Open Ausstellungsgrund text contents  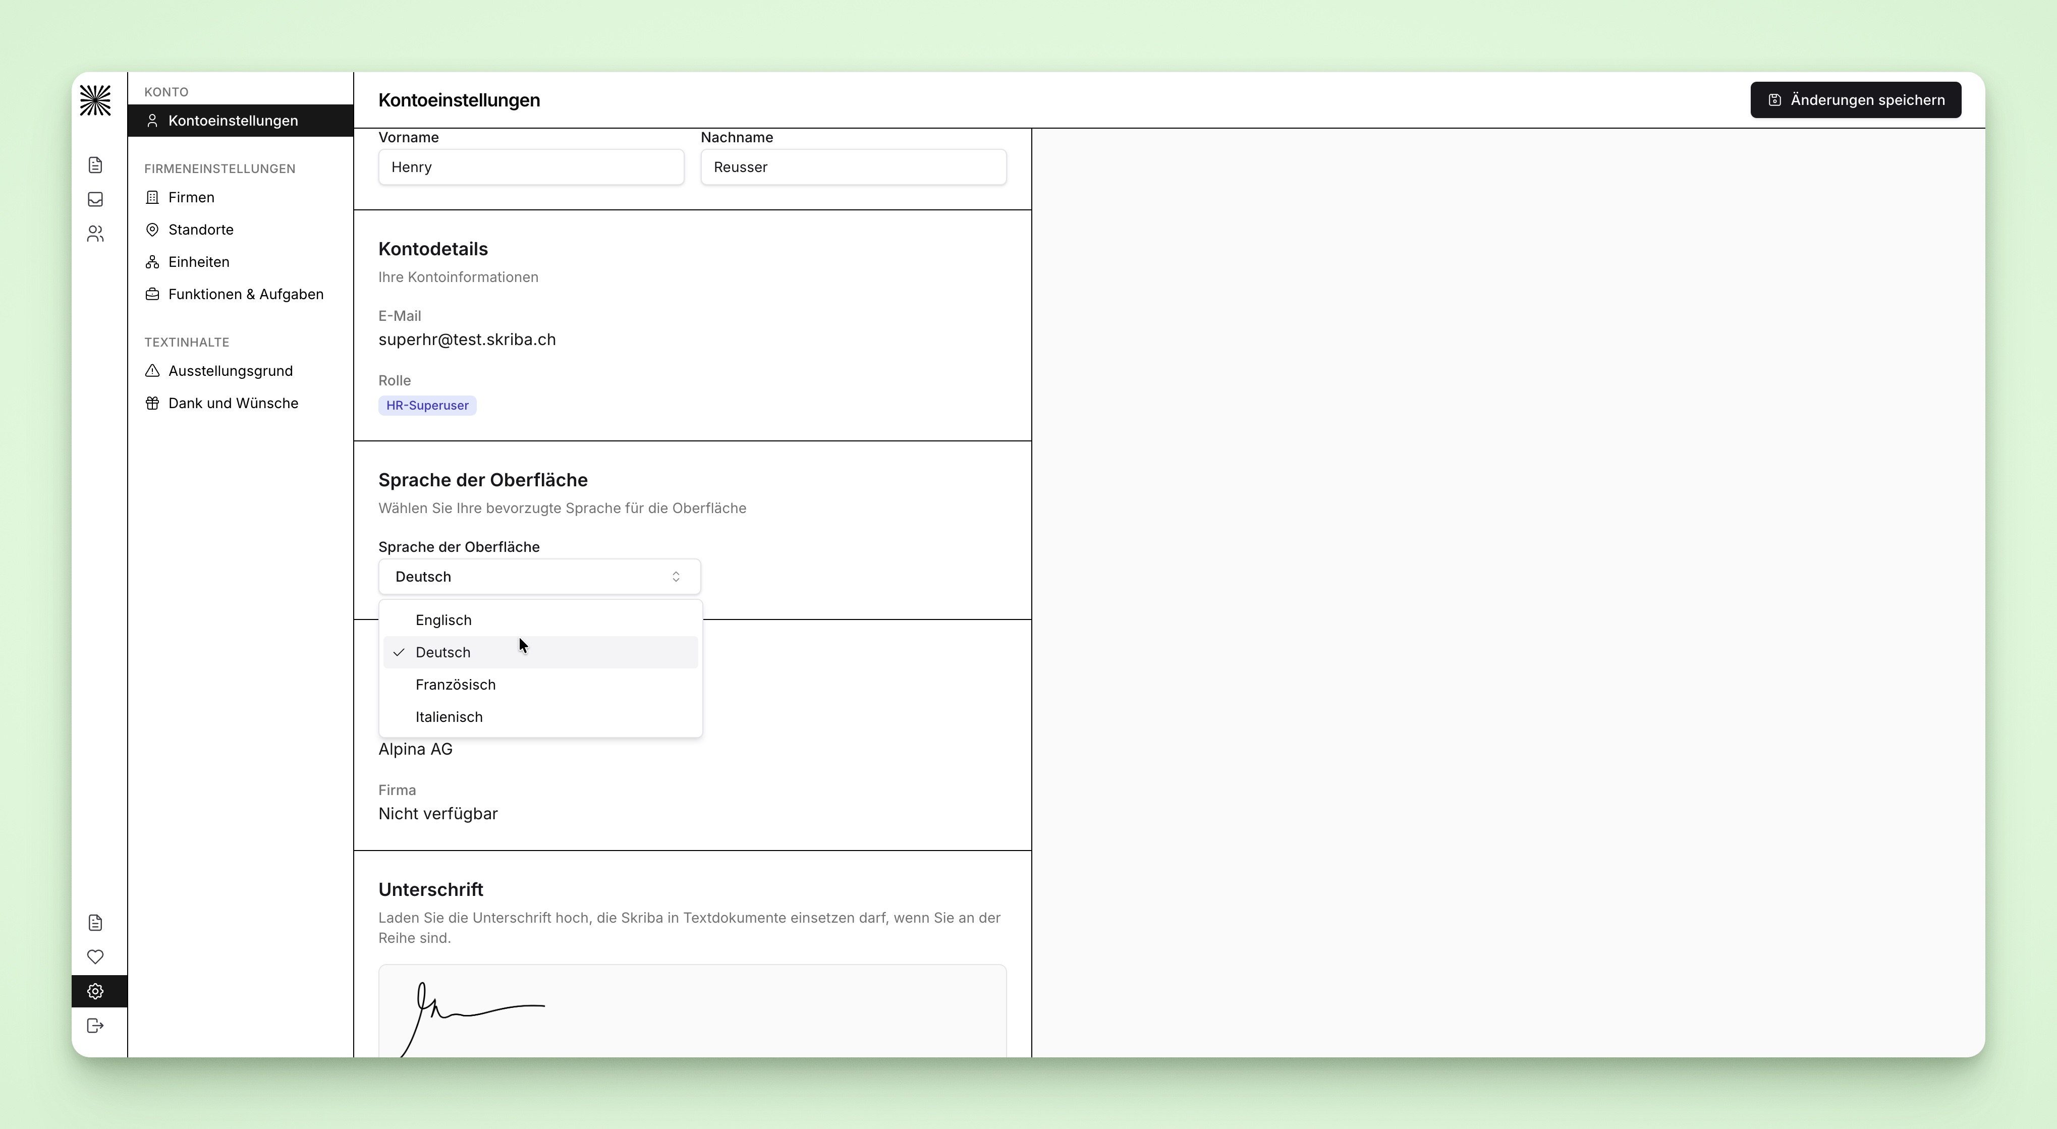[x=240, y=371]
